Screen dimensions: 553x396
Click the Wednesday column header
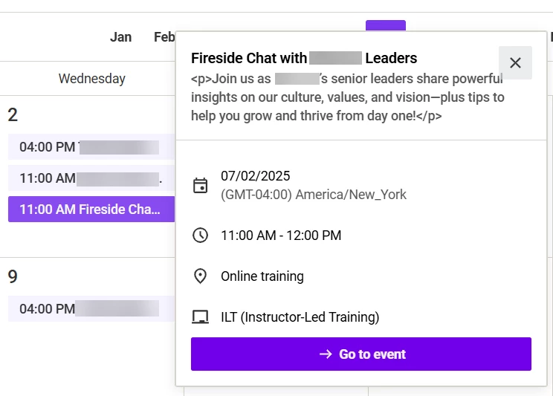click(92, 79)
